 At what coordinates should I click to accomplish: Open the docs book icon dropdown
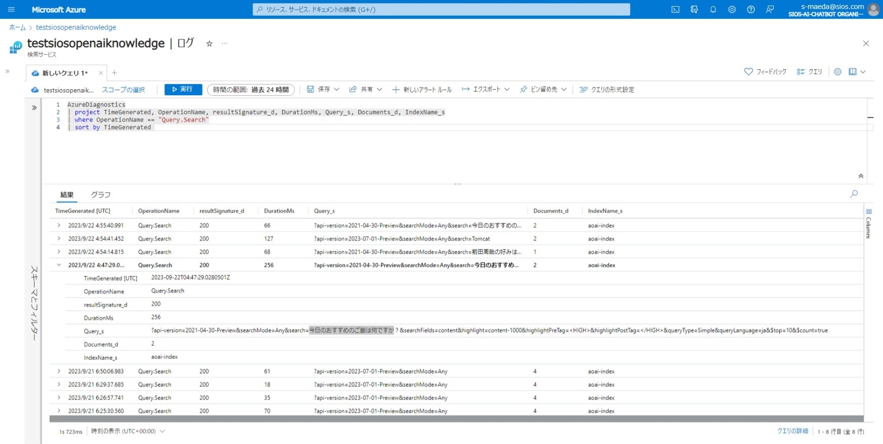click(857, 72)
